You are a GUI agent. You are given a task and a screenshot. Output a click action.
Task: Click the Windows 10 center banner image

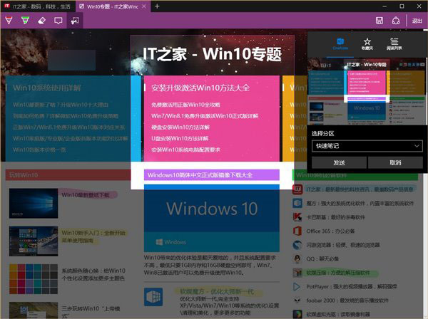212,218
